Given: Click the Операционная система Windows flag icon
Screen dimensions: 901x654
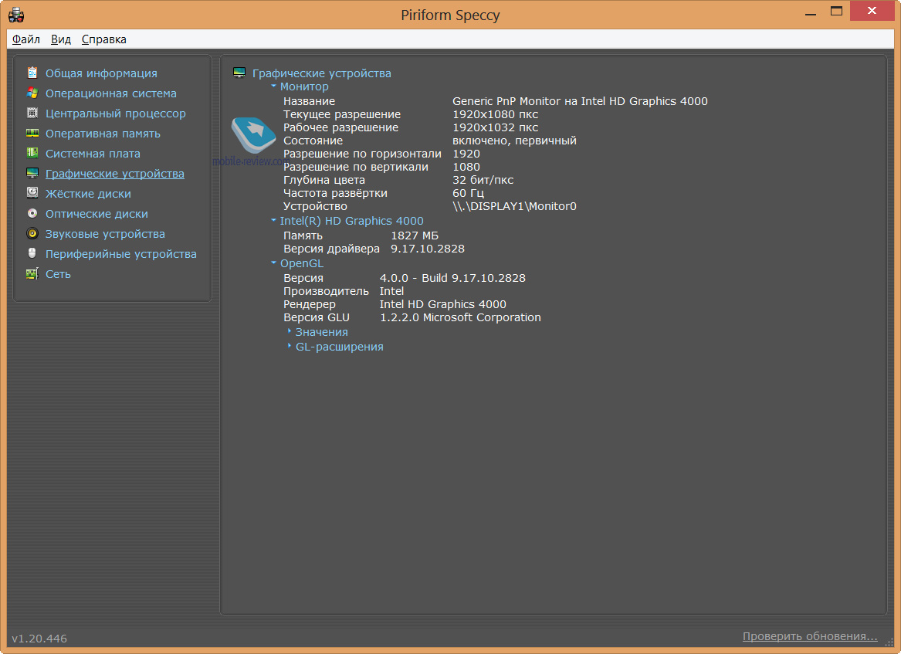Looking at the screenshot, I should [32, 93].
